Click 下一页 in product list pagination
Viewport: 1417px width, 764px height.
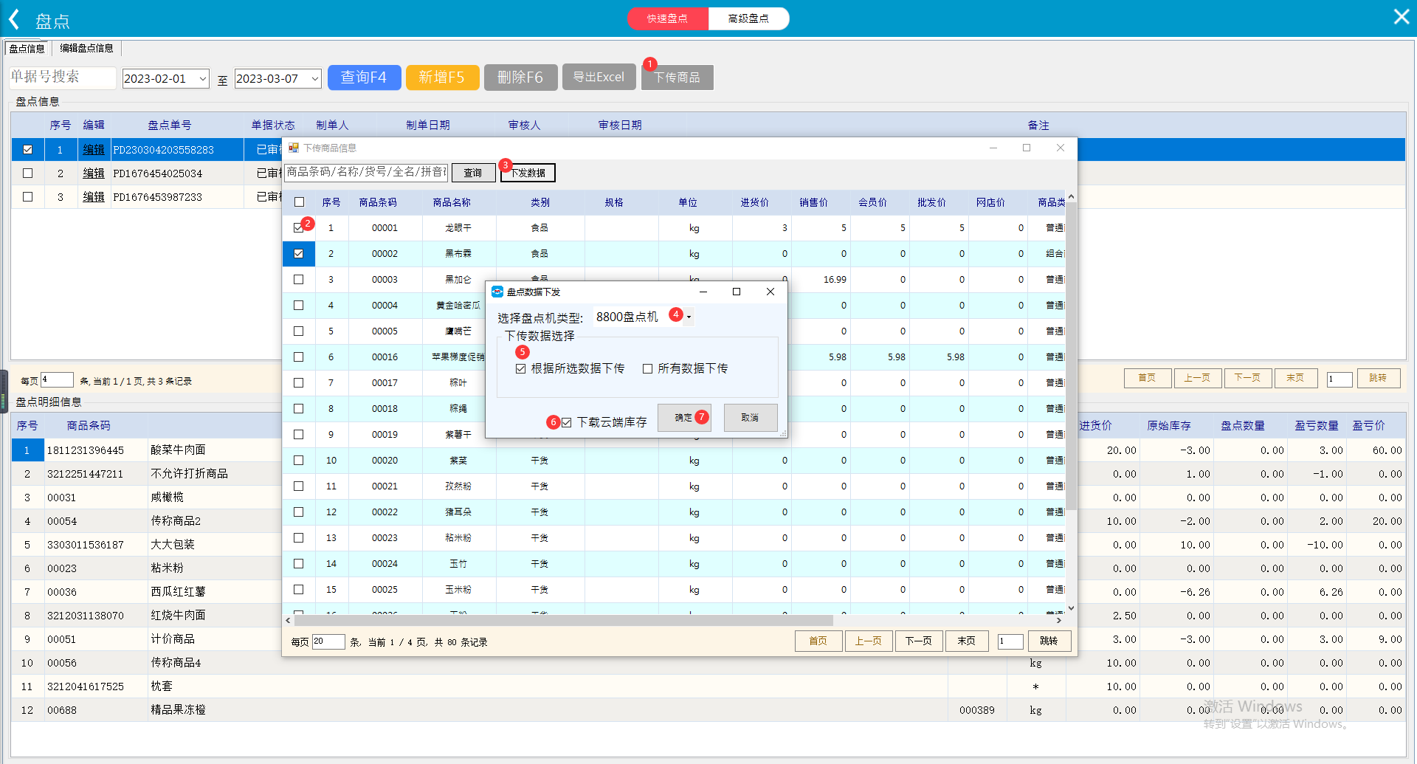pyautogui.click(x=919, y=641)
